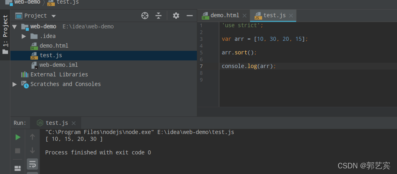Click the Run: panel label
Viewport: 397px width, 174px height.
20,123
